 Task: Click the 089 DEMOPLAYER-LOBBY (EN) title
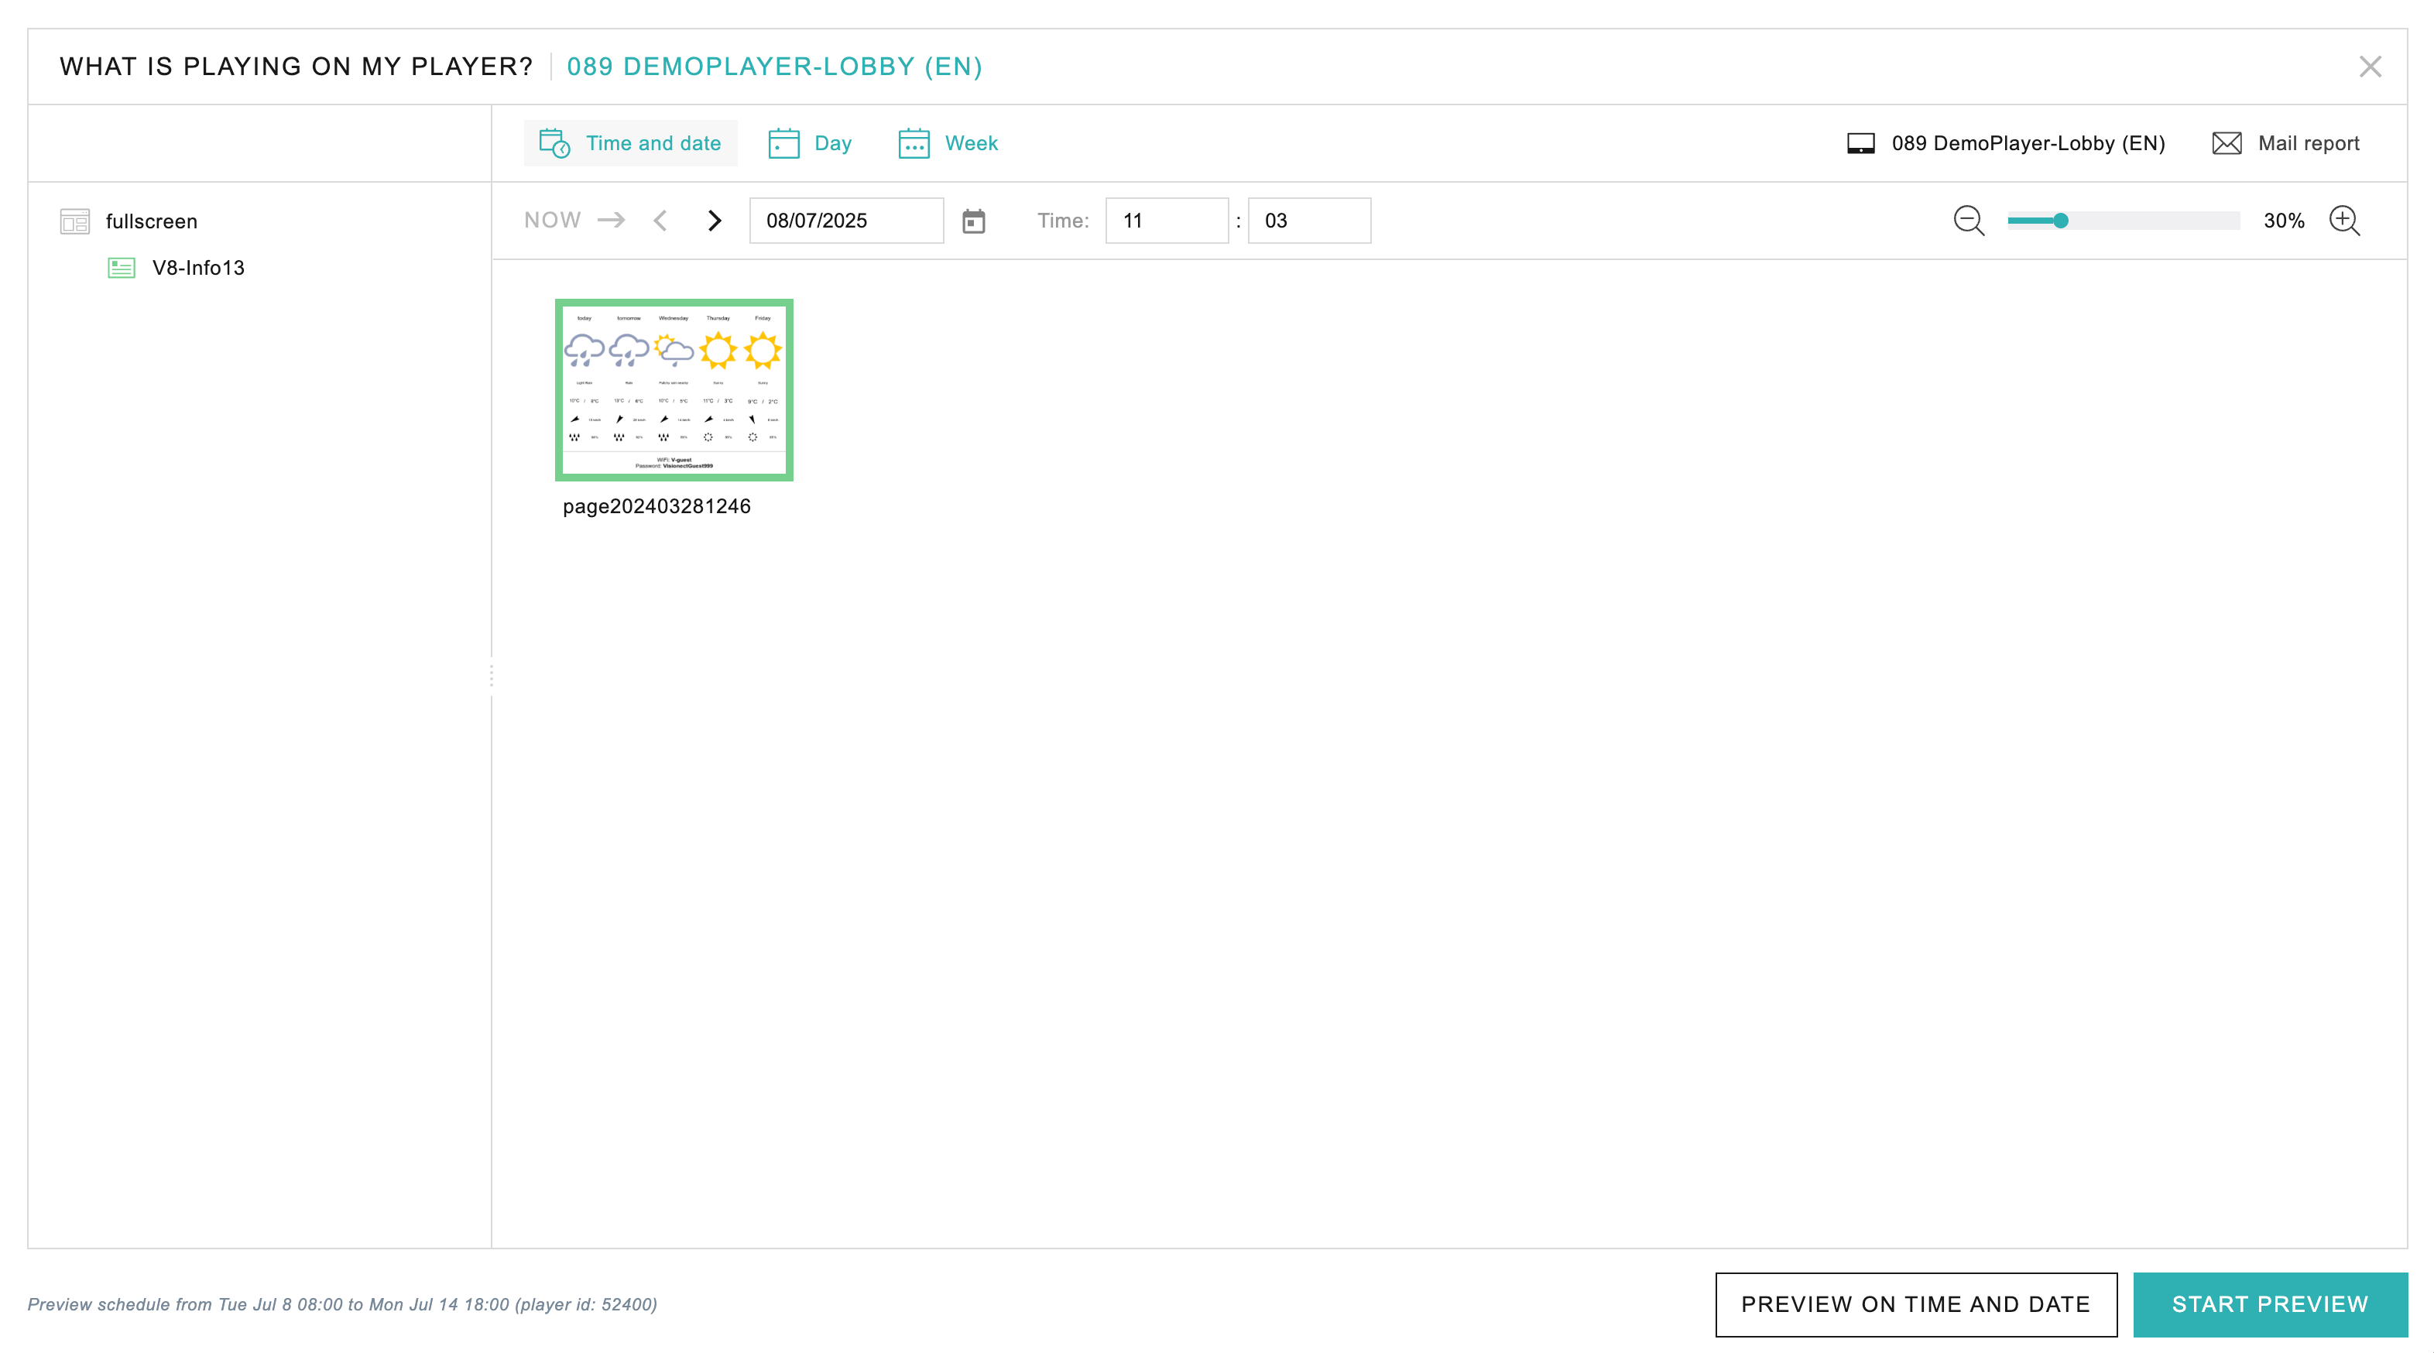774,66
